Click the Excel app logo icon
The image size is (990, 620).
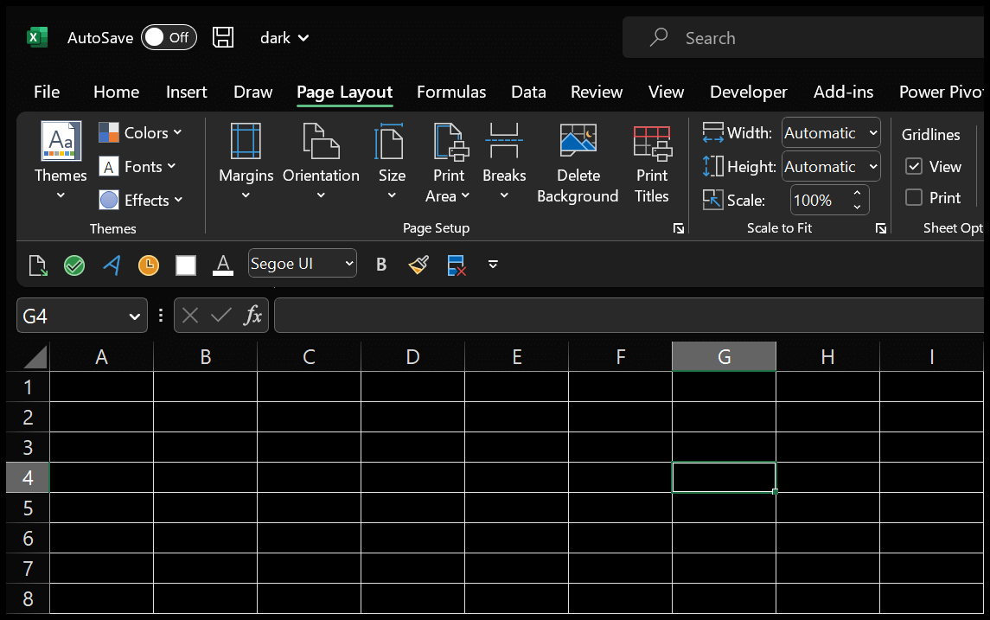tap(37, 38)
